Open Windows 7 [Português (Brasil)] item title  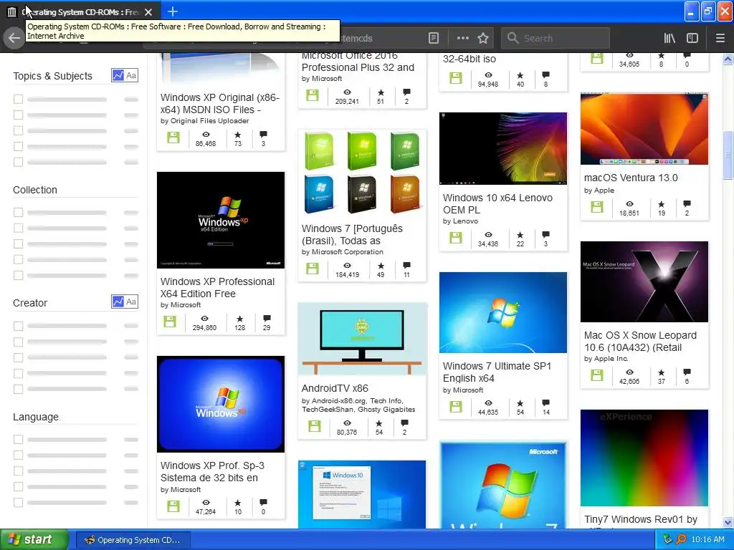[x=352, y=234]
